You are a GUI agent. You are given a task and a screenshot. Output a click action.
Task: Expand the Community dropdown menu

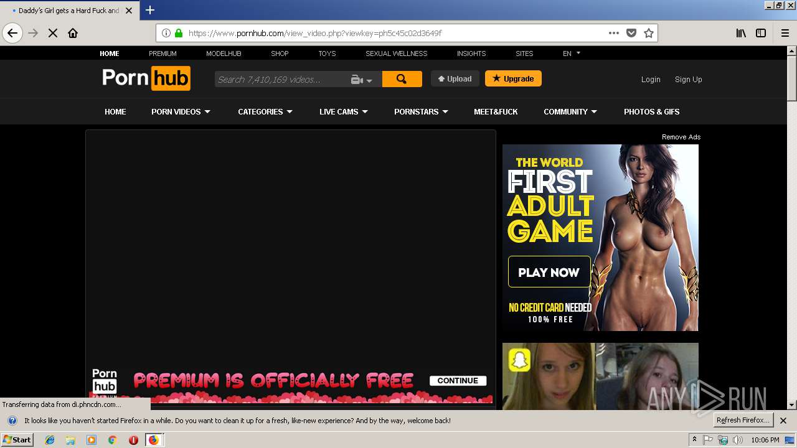[x=570, y=111]
